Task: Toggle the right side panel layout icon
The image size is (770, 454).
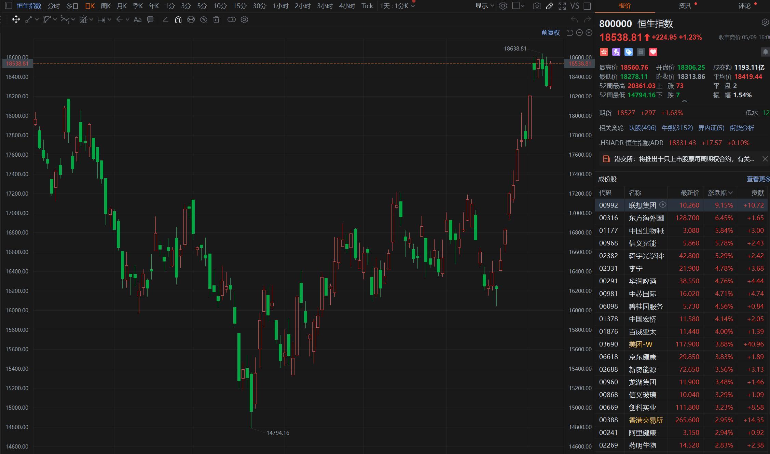Action: point(588,6)
